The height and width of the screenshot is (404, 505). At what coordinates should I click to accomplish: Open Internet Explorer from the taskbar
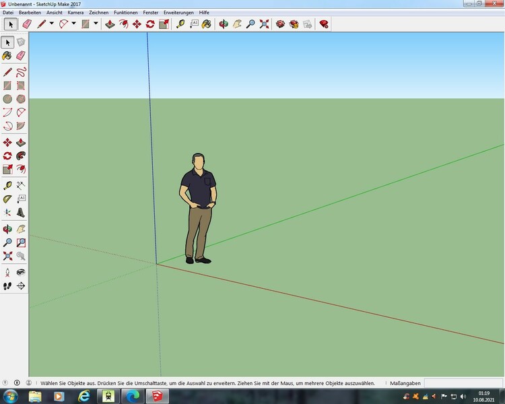coord(84,395)
